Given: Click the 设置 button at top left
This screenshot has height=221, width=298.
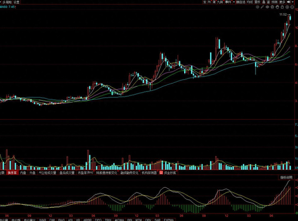Looking at the screenshot, I should (17, 2).
